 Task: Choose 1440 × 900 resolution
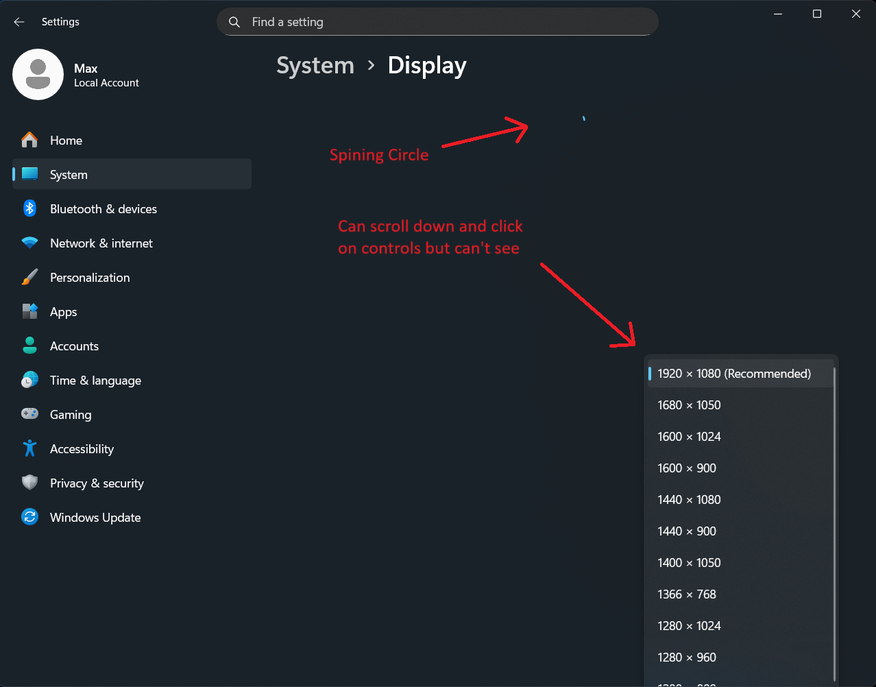click(x=740, y=531)
